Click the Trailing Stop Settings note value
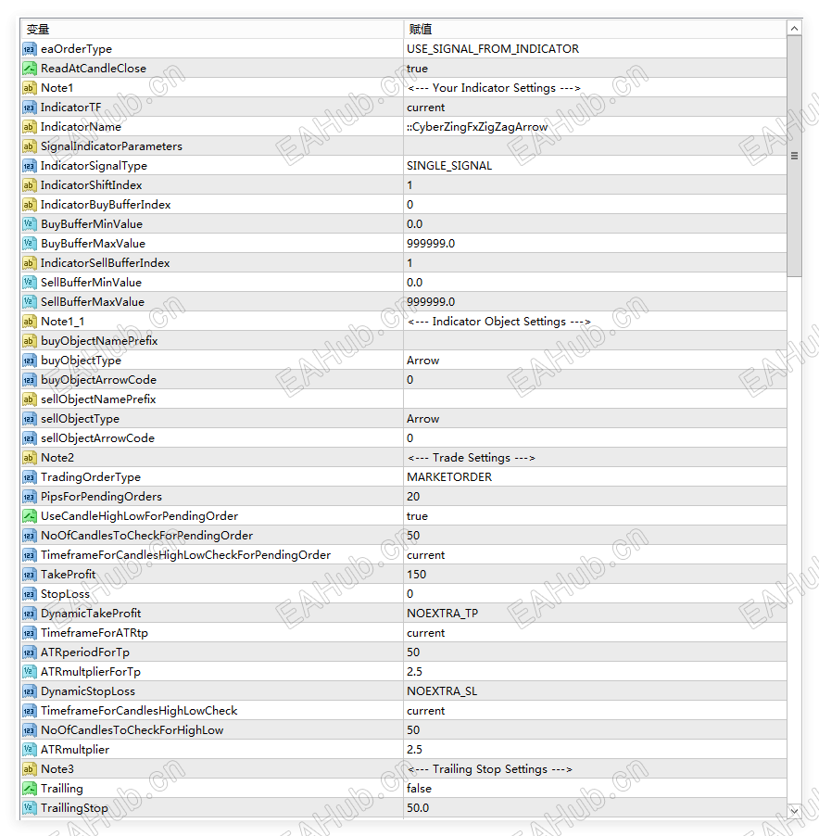This screenshot has height=836, width=819. [x=490, y=769]
